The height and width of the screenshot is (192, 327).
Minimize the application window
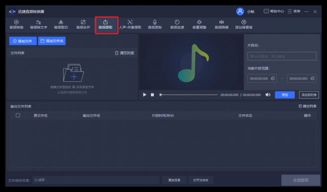306,12
